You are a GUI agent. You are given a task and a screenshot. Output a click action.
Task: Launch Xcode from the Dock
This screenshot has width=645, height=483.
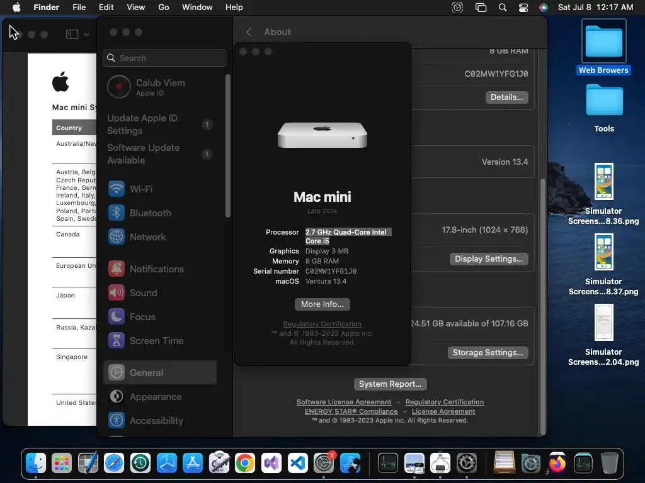350,464
